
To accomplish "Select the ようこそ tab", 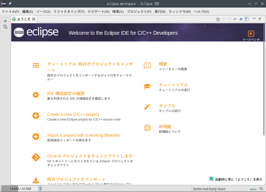I will pos(24,19).
